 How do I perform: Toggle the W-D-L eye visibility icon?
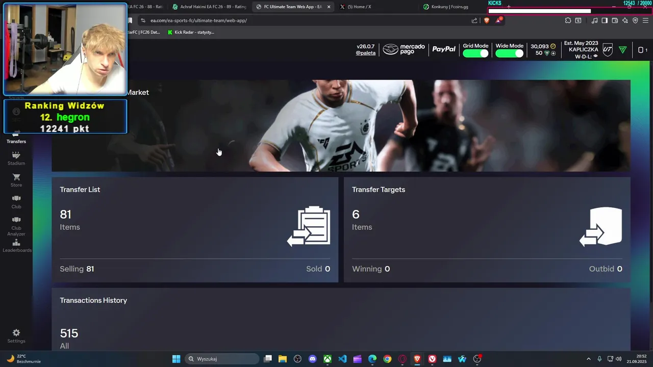pos(595,56)
